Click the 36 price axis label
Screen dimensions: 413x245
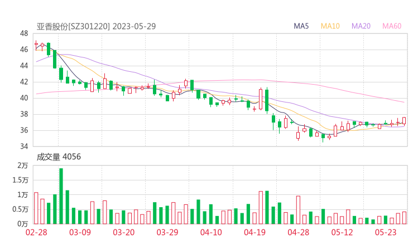coord(24,130)
